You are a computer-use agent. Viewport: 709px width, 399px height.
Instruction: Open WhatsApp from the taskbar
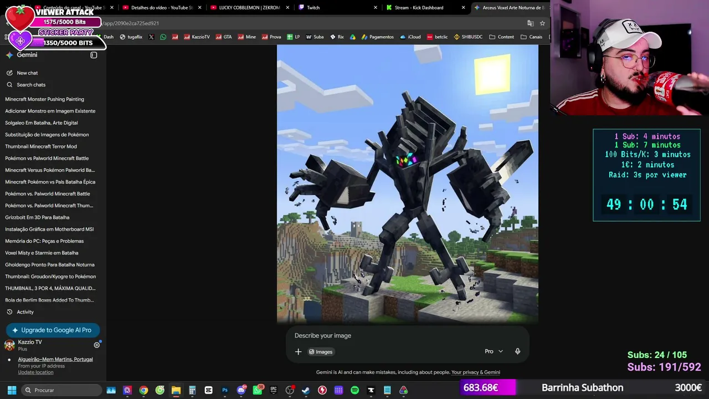(x=258, y=390)
